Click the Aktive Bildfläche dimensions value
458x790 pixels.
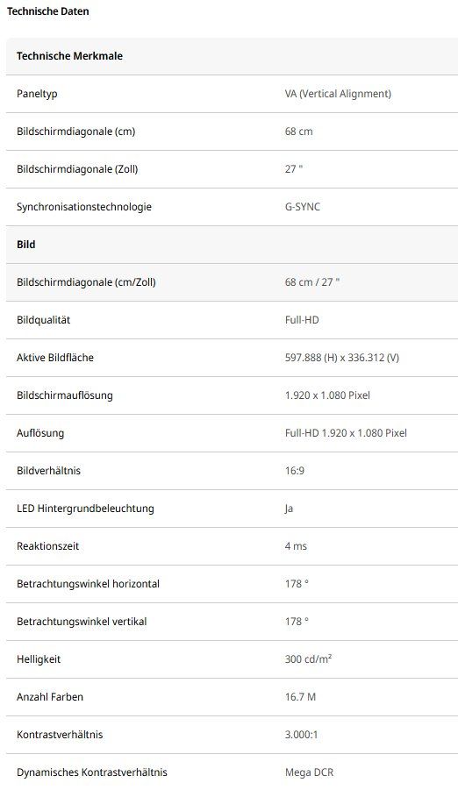[342, 358]
